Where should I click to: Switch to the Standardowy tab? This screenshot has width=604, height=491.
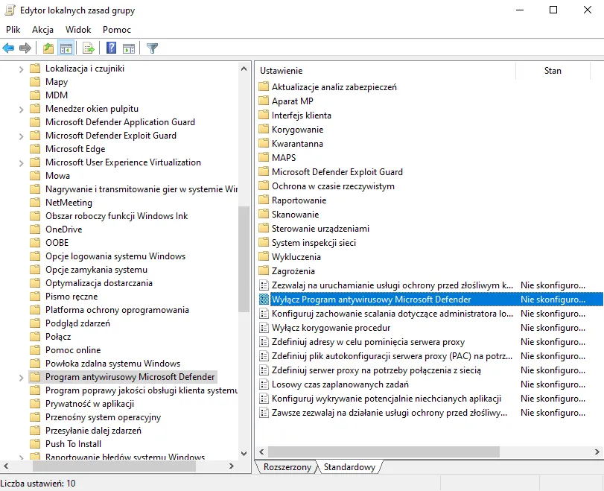(x=349, y=467)
